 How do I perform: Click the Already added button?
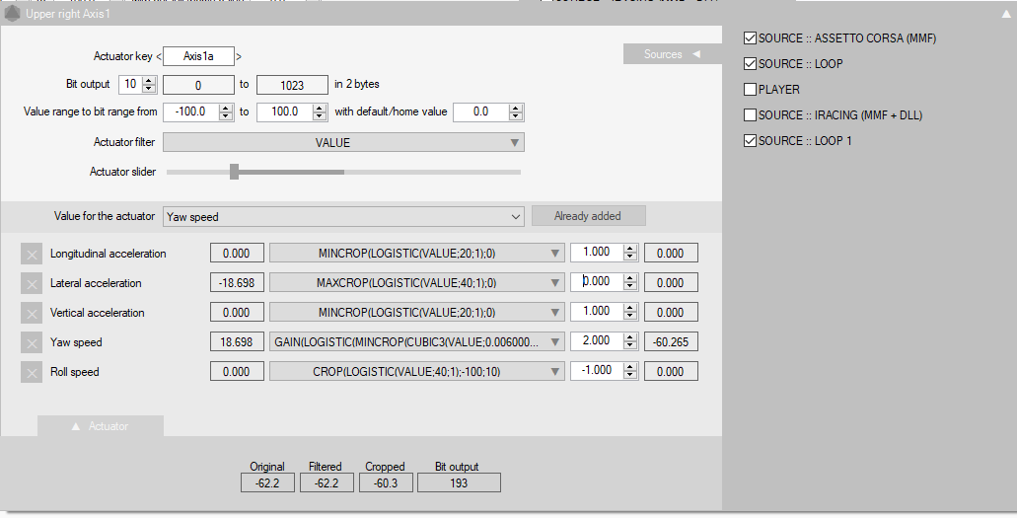click(589, 216)
